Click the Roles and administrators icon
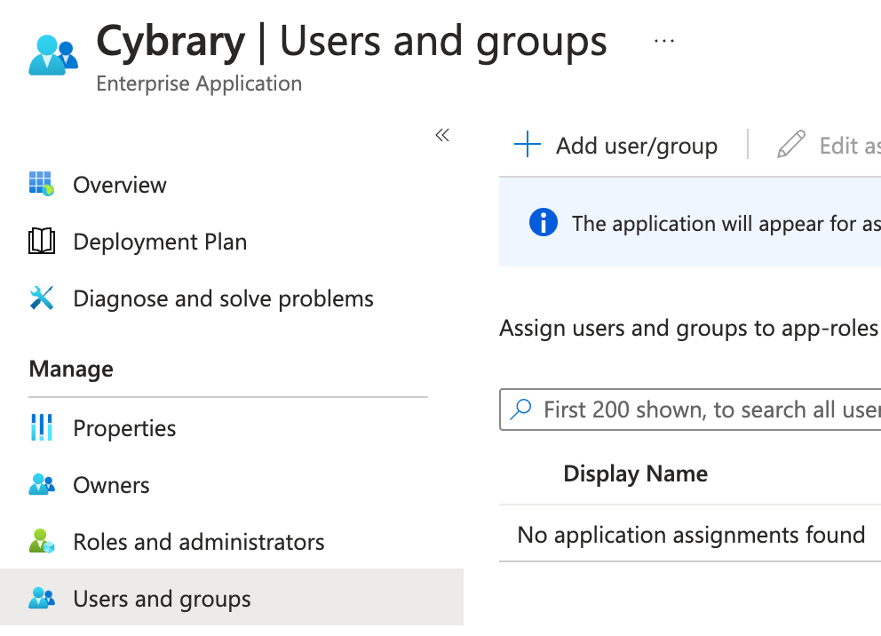Screen dimensions: 881x636 (42, 541)
